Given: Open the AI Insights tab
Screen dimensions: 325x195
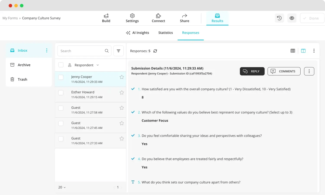Looking at the screenshot, I should point(137,33).
